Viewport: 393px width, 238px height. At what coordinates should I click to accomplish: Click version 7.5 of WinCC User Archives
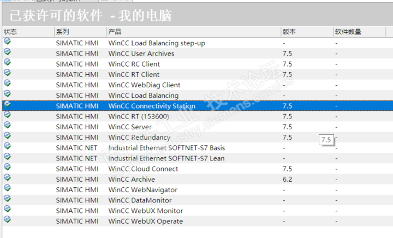pyautogui.click(x=287, y=53)
